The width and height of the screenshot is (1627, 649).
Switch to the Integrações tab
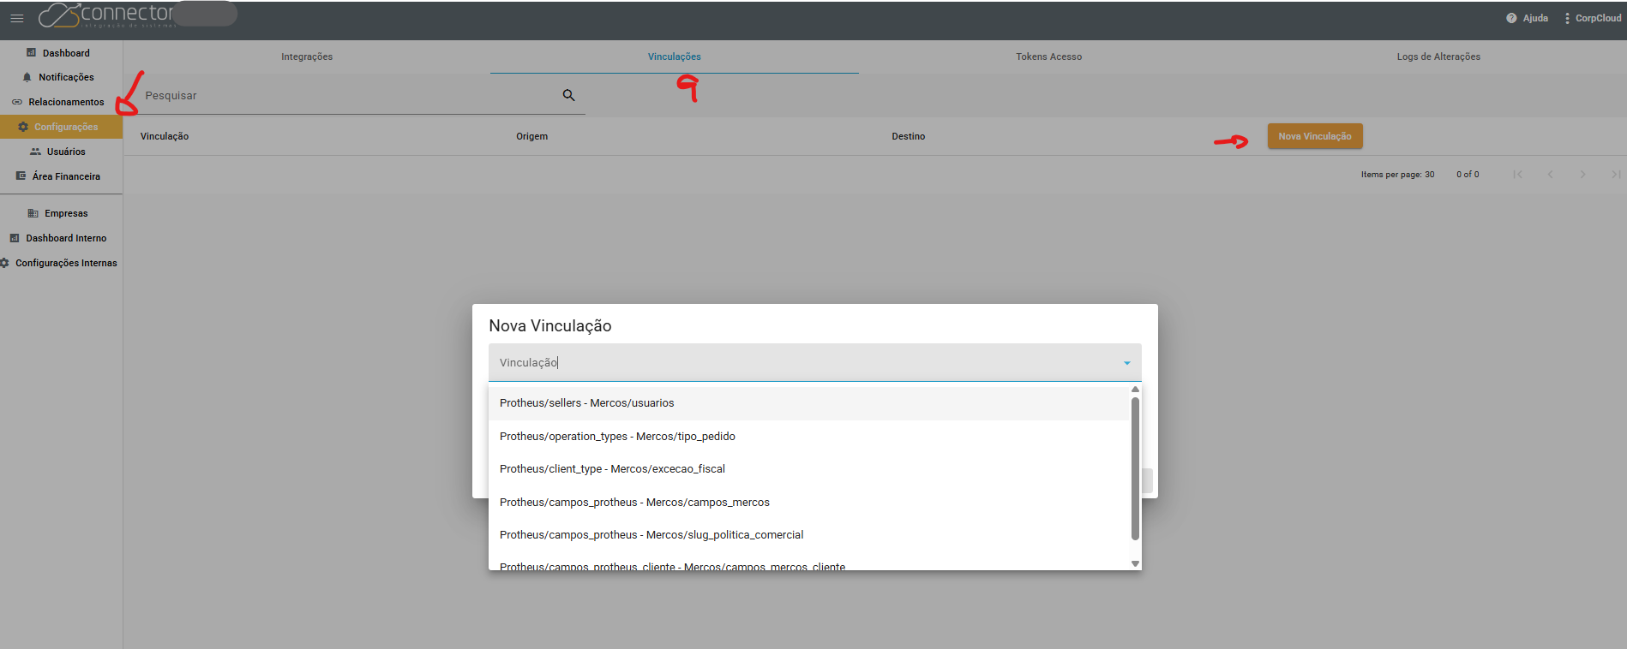(x=307, y=57)
